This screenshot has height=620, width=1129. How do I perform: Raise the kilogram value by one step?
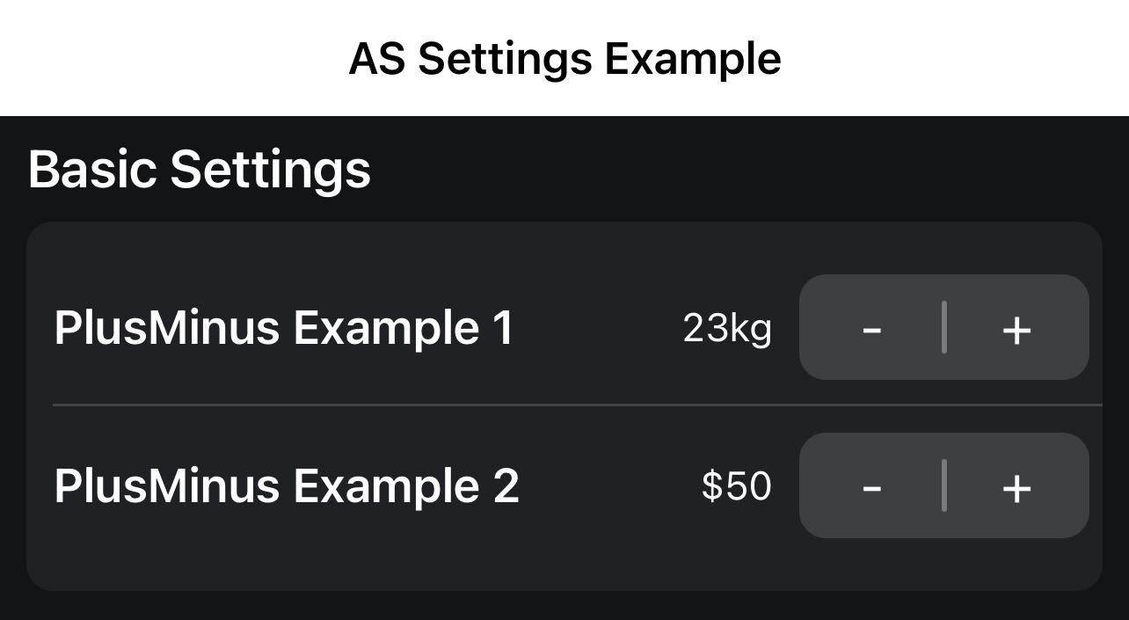pos(1016,328)
